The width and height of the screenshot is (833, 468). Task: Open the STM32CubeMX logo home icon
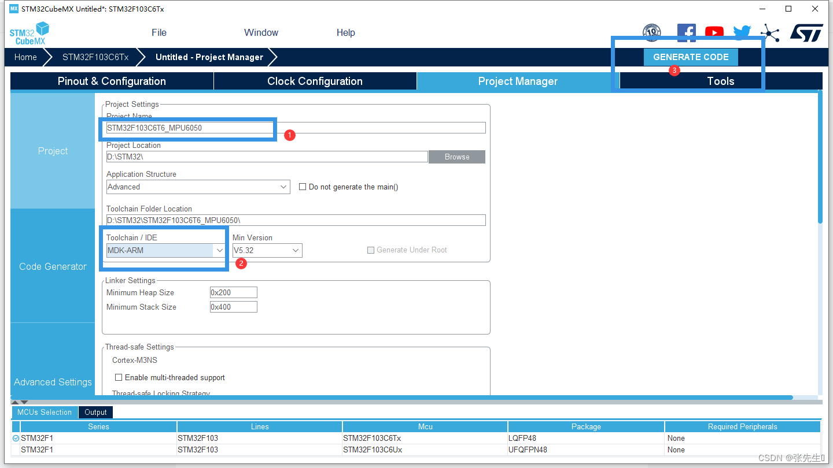(30, 33)
